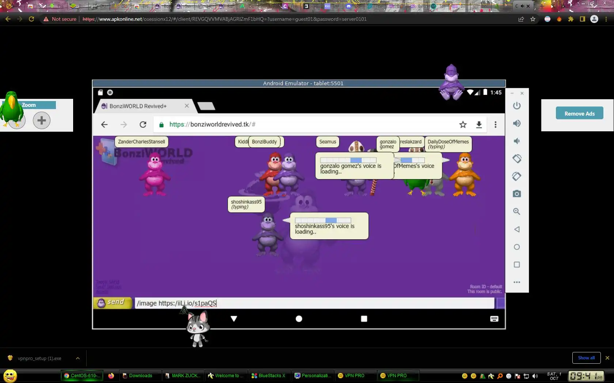This screenshot has width=614, height=383.
Task: Open Chrome extensions puzzle icon
Action: point(571,19)
